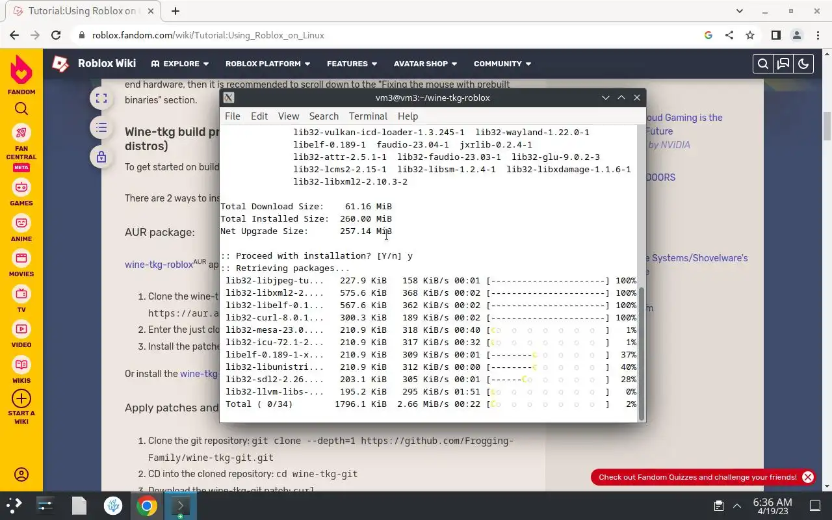Click the Check out Fandom Quizzes banner
This screenshot has height=520, width=832.
click(x=697, y=477)
